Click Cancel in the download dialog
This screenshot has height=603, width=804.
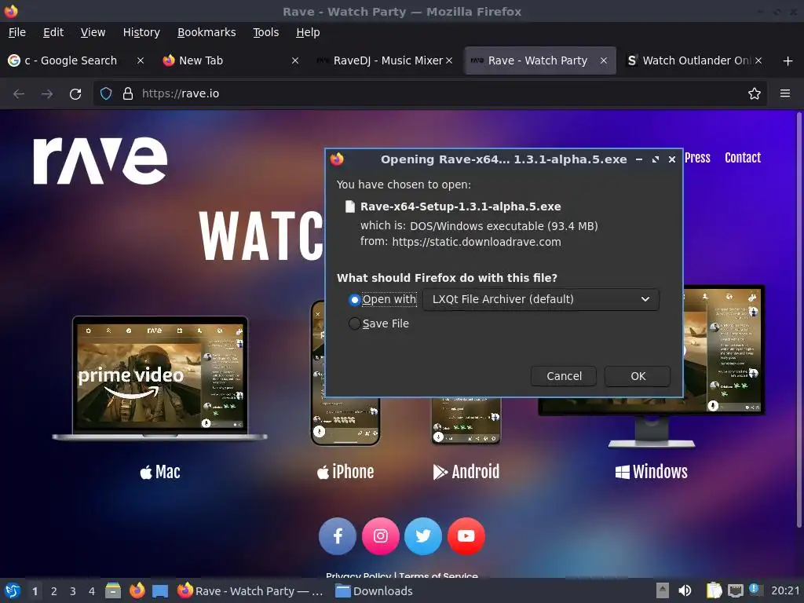click(564, 376)
